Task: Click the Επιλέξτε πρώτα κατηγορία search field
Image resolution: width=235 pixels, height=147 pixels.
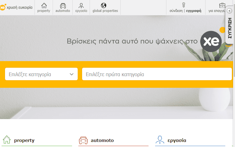Action: (x=157, y=74)
